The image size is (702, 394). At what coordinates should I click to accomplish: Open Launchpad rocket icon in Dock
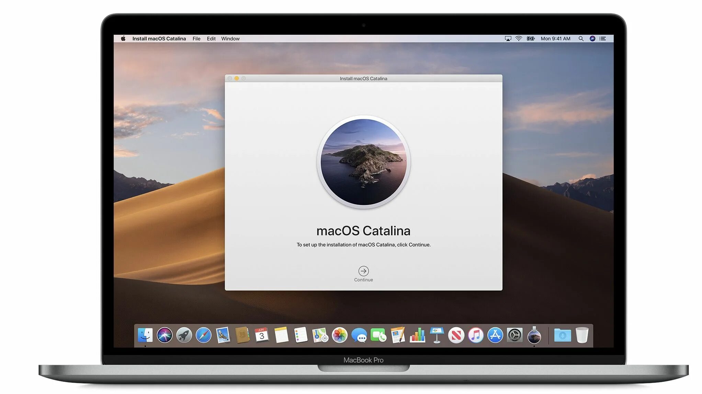[x=184, y=335]
